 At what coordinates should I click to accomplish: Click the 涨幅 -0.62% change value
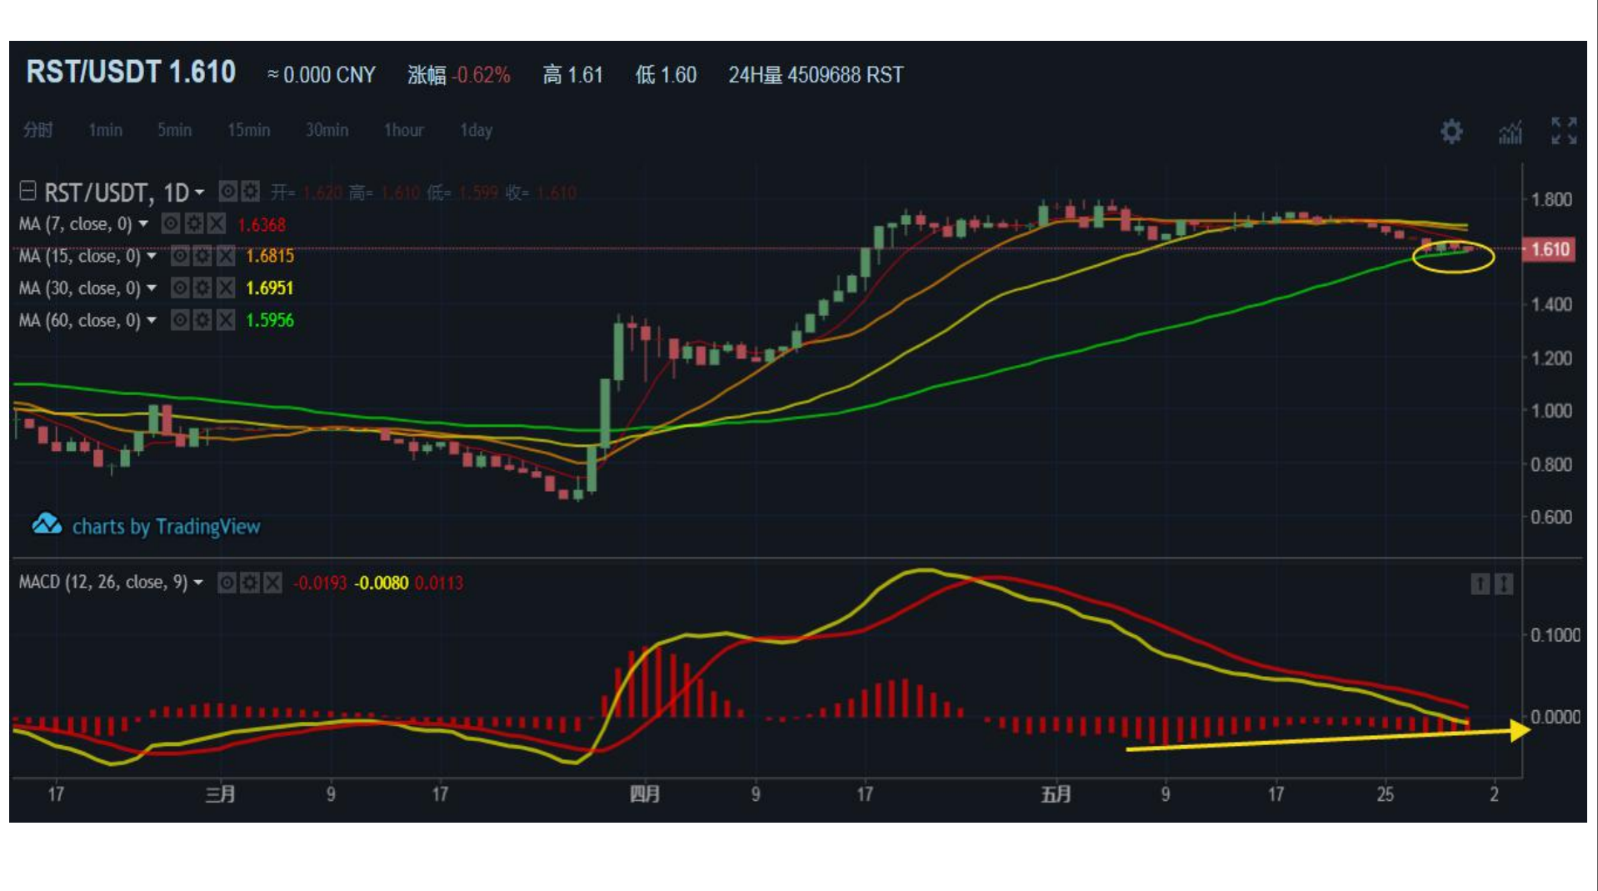[459, 75]
